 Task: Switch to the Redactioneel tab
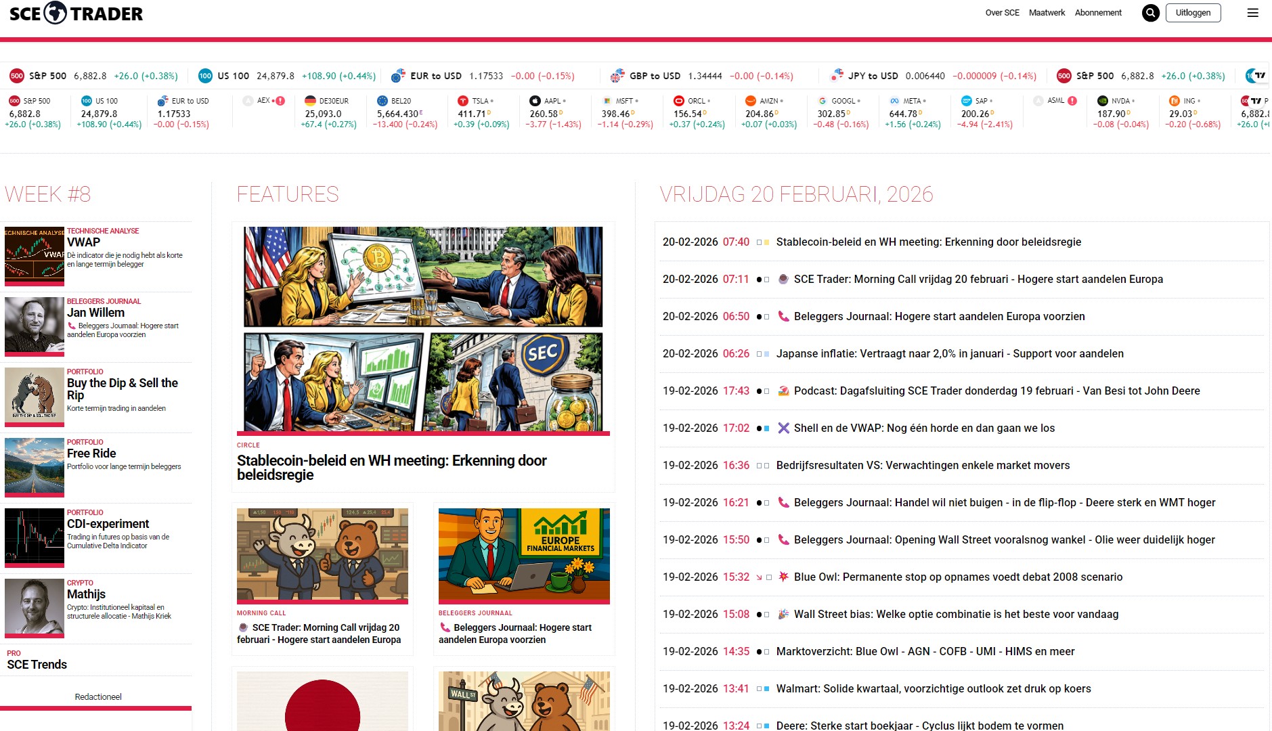point(98,697)
